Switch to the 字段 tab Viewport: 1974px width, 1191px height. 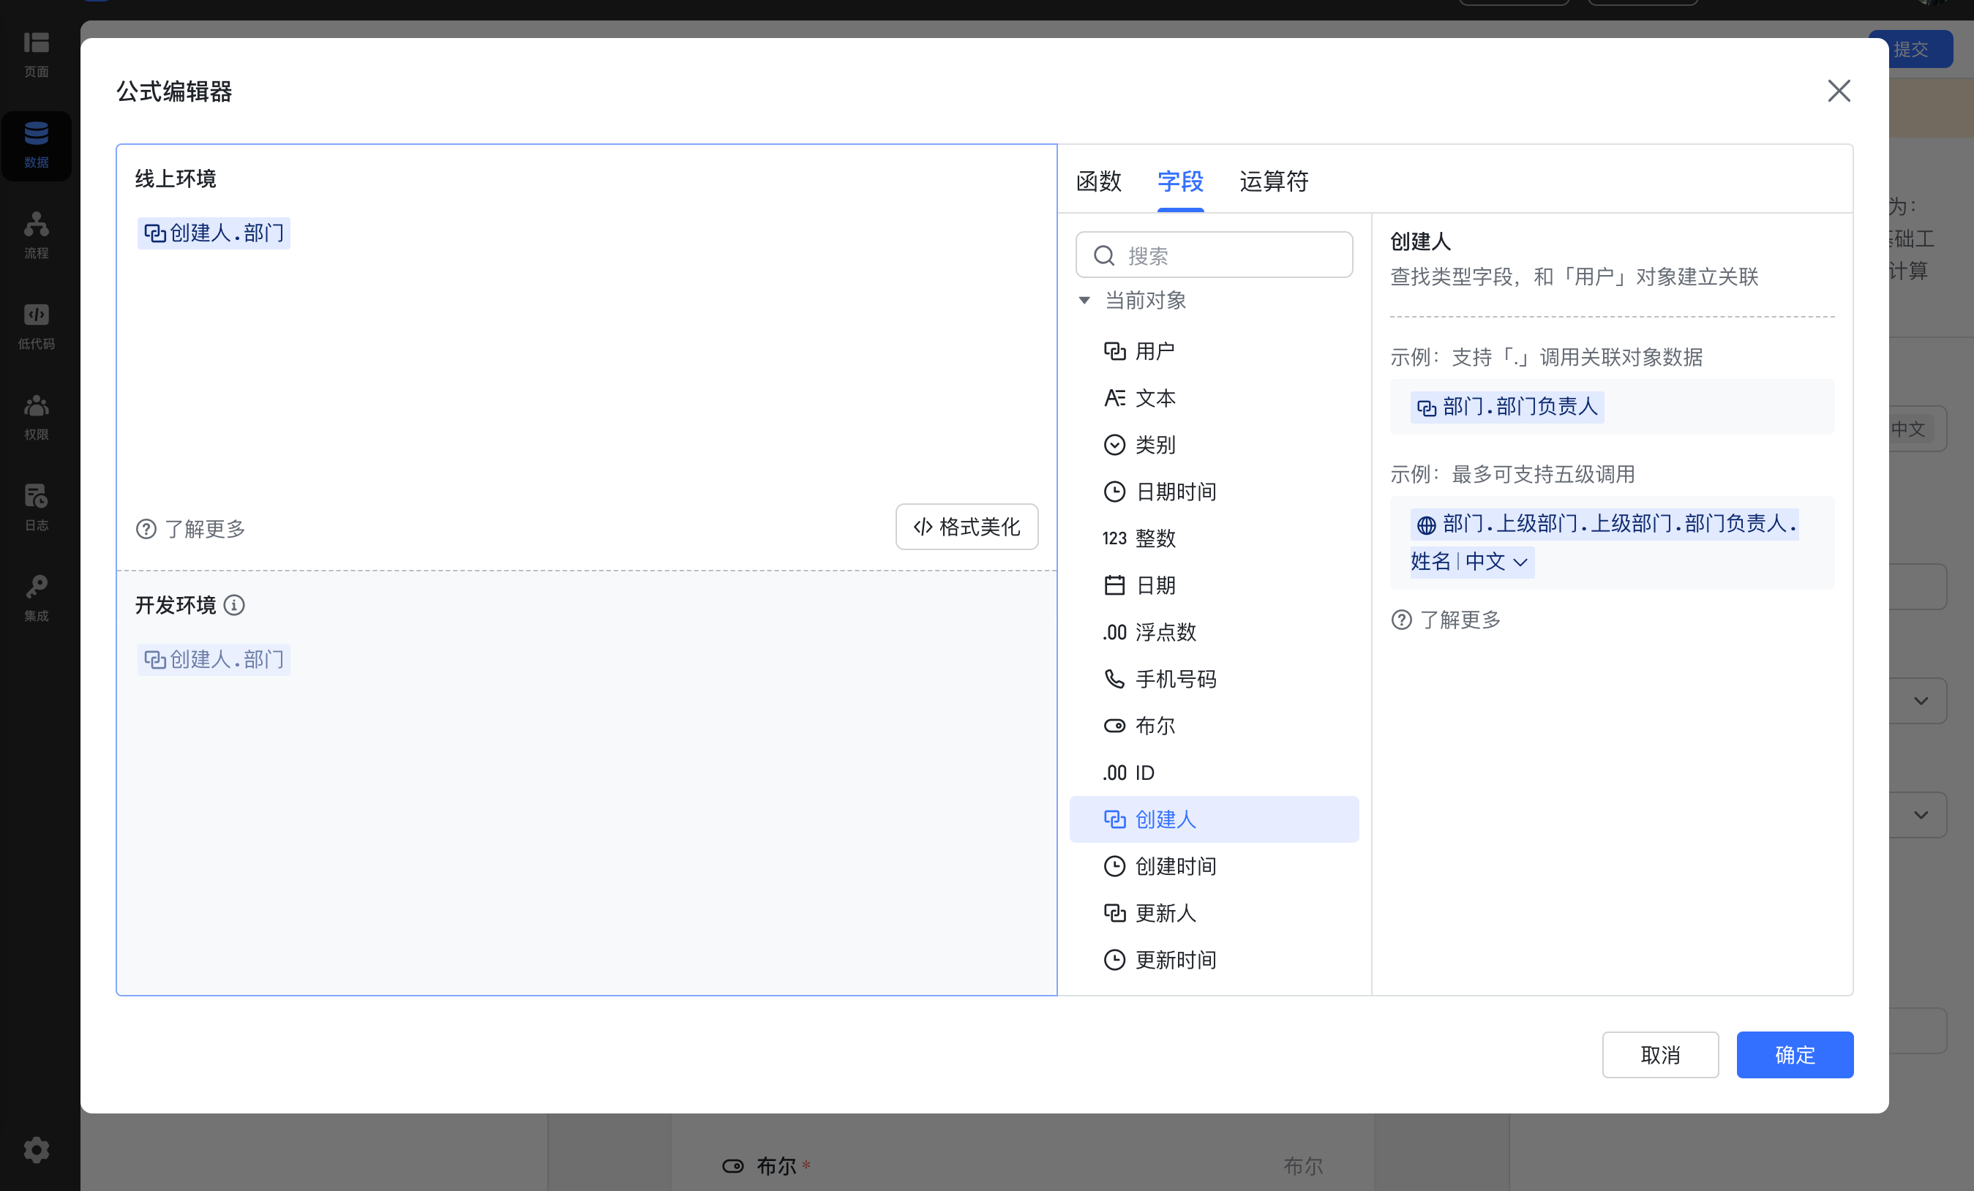(1180, 182)
